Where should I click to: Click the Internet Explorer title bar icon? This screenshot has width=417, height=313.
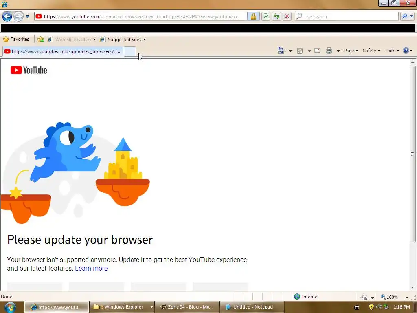[4, 4]
